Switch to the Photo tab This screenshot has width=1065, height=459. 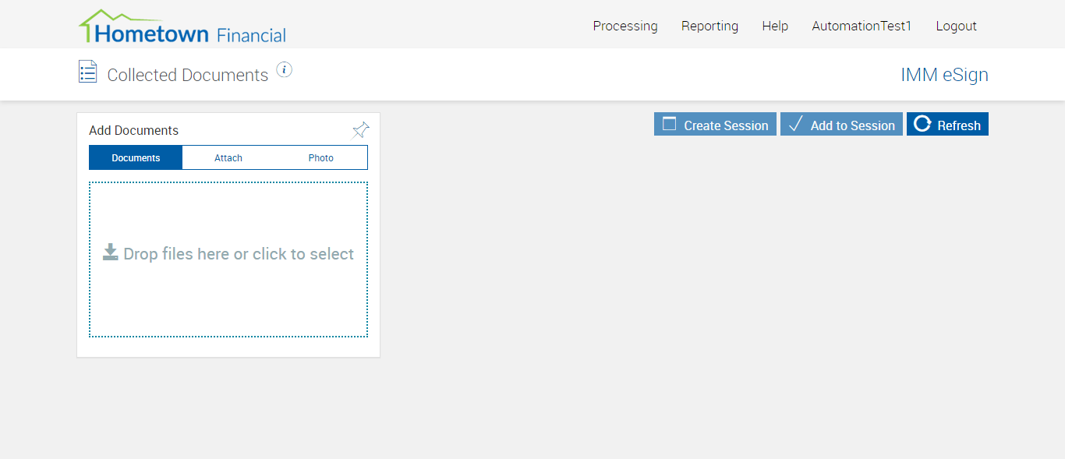320,157
